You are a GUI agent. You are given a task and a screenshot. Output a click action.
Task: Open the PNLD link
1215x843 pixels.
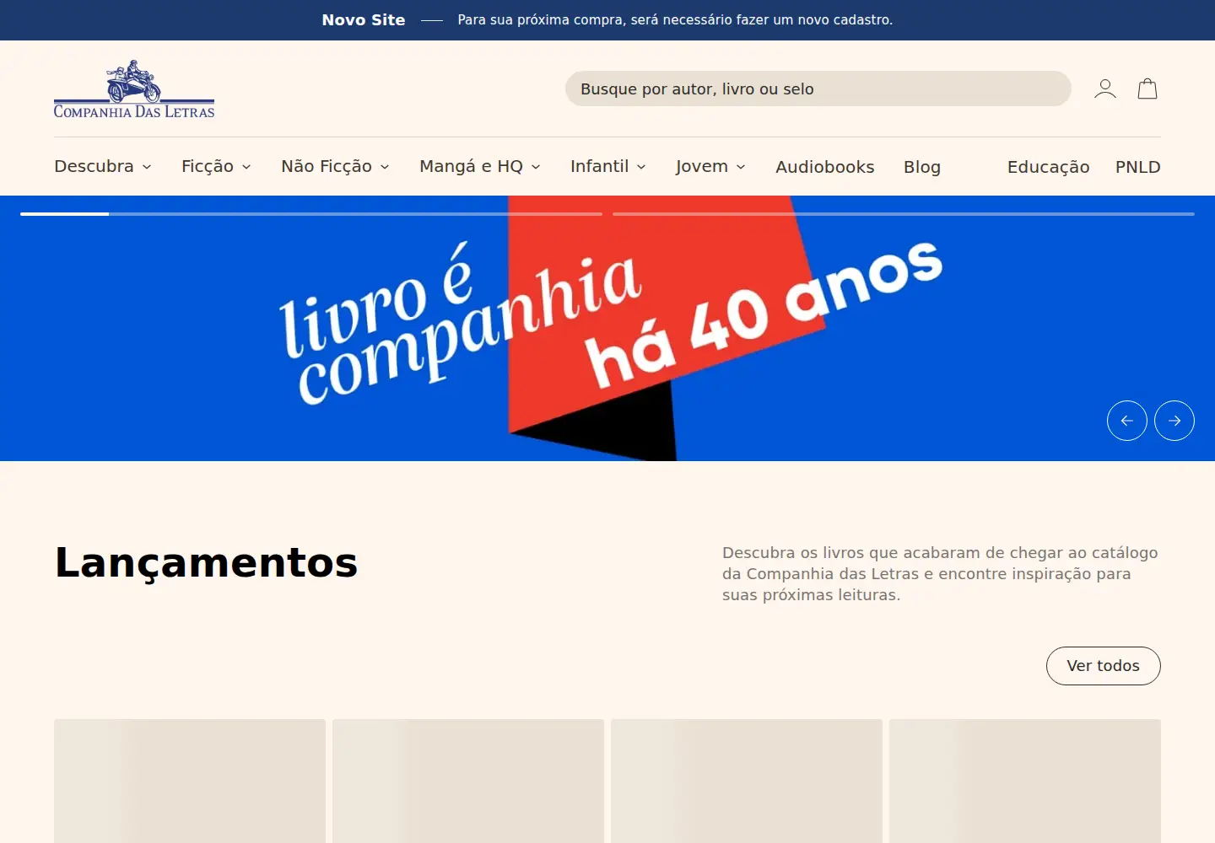point(1138,167)
